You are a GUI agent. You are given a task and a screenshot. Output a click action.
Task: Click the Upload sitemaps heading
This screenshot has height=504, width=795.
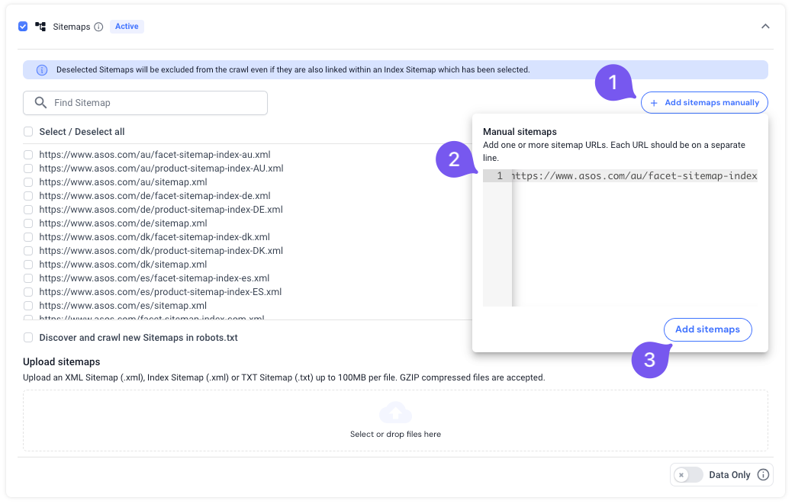[61, 361]
